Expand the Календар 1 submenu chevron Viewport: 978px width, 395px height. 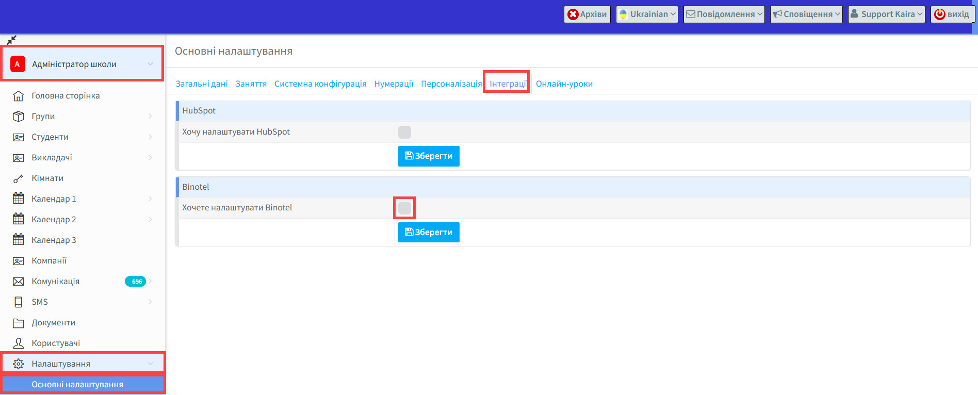(150, 199)
